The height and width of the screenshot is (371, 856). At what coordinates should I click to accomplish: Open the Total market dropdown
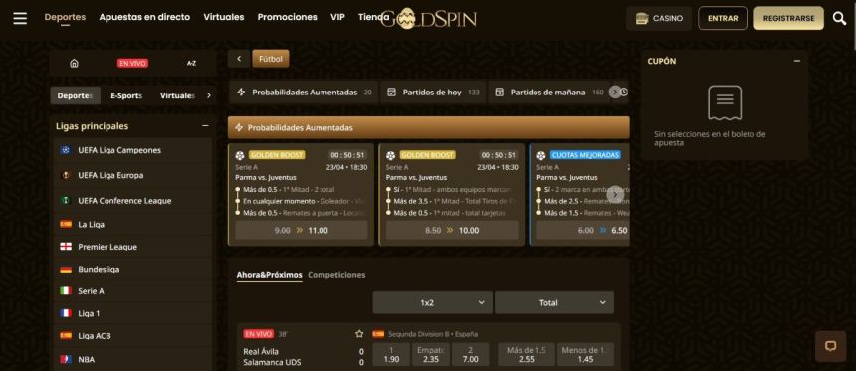[x=554, y=302]
